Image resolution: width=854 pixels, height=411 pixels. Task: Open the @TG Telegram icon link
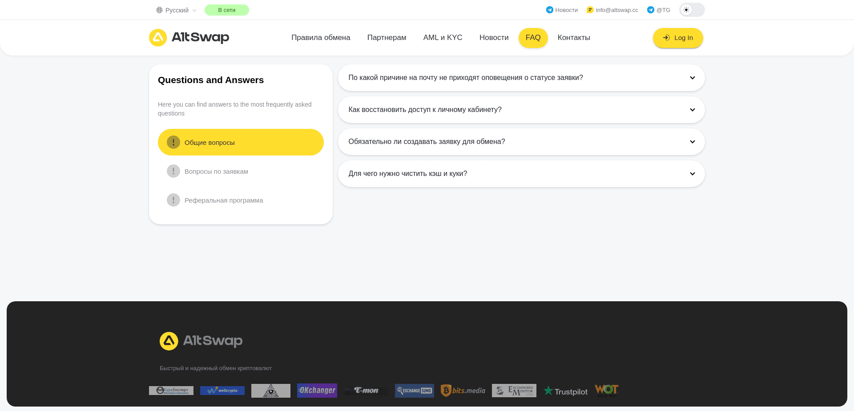[651, 10]
